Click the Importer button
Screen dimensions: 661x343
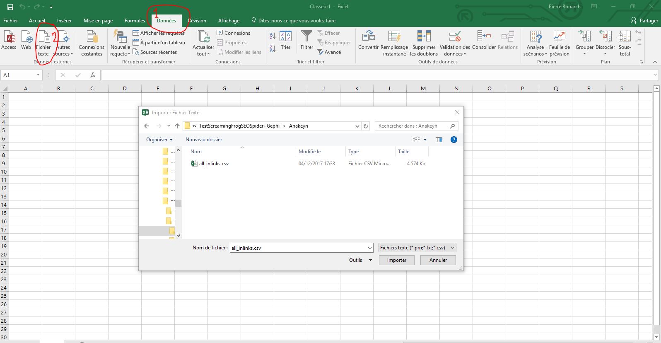pyautogui.click(x=397, y=260)
